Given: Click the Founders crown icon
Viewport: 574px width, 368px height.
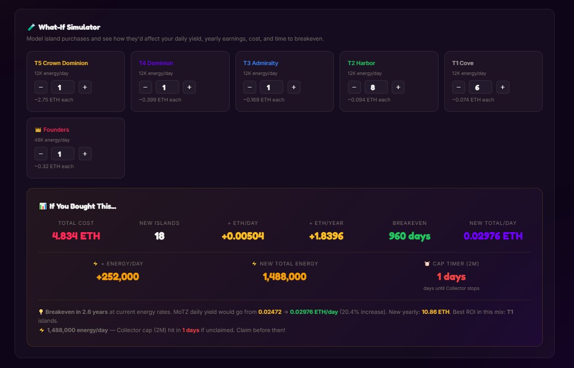Looking at the screenshot, I should click(38, 130).
